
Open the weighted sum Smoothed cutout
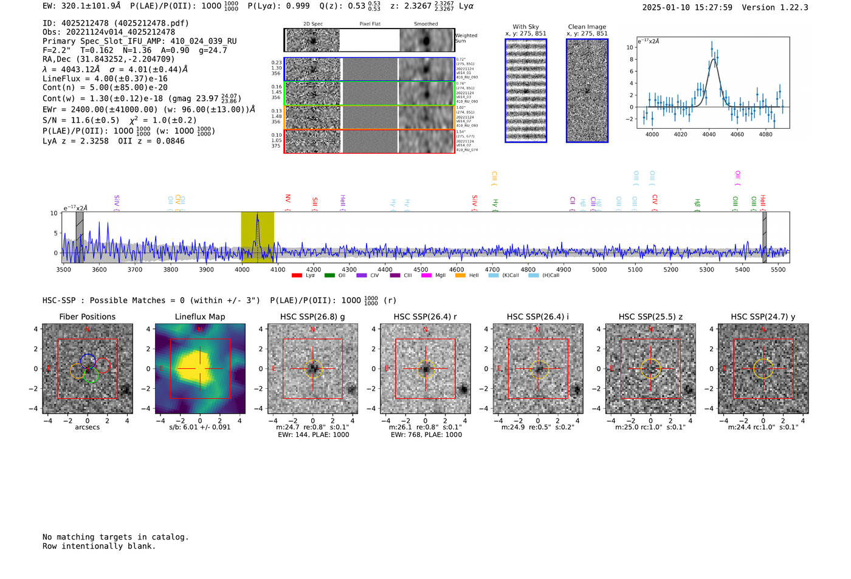(x=426, y=41)
